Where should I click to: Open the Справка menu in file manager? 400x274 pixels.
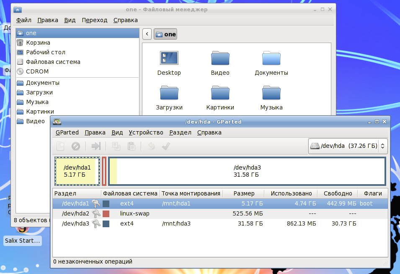(126, 20)
